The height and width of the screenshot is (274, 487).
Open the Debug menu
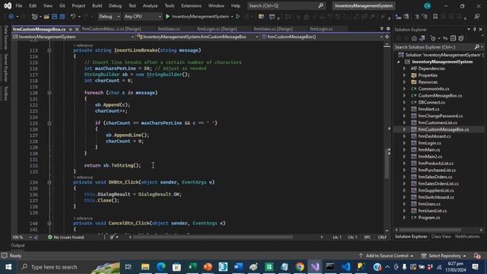pyautogui.click(x=115, y=5)
